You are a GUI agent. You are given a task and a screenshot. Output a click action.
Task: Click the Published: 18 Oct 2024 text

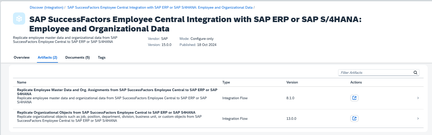(x=198, y=45)
